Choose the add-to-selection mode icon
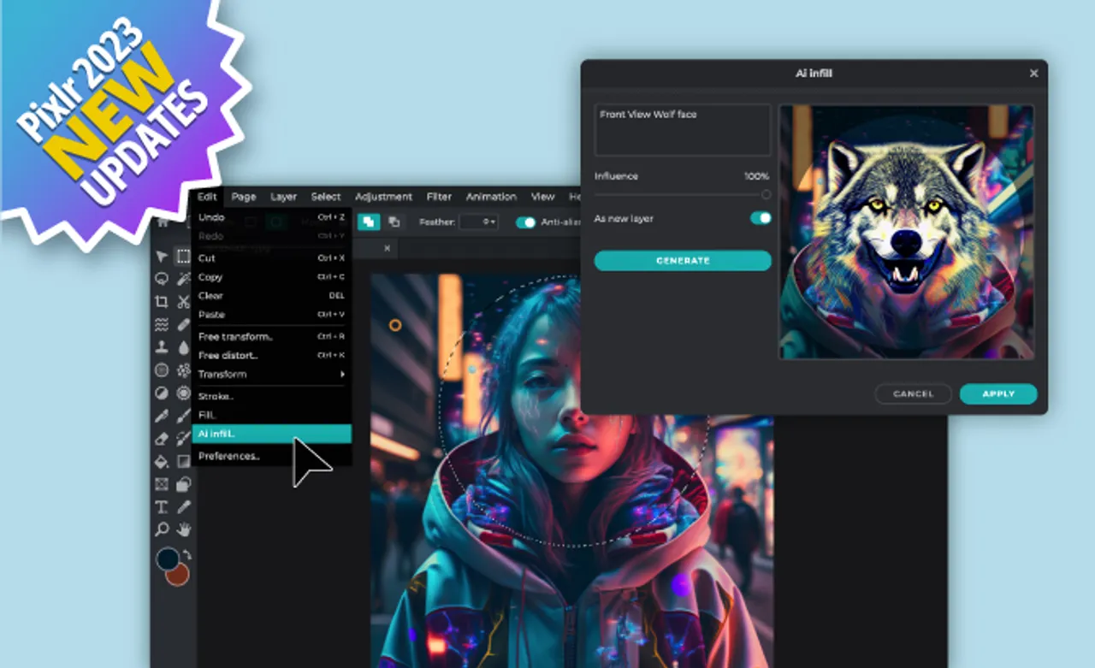This screenshot has height=668, width=1095. (x=394, y=222)
